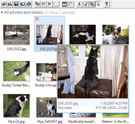Click the capture window icon with green lines
This screenshot has height=124, width=135.
coord(64,4)
